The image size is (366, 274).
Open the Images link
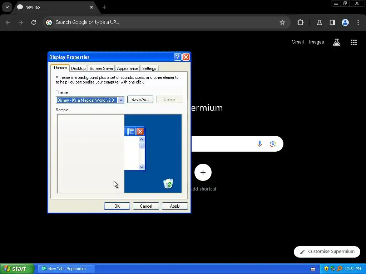click(x=317, y=42)
